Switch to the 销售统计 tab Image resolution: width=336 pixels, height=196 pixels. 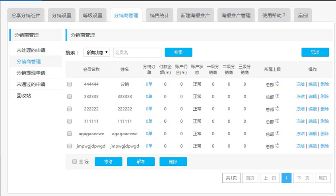coord(159,15)
